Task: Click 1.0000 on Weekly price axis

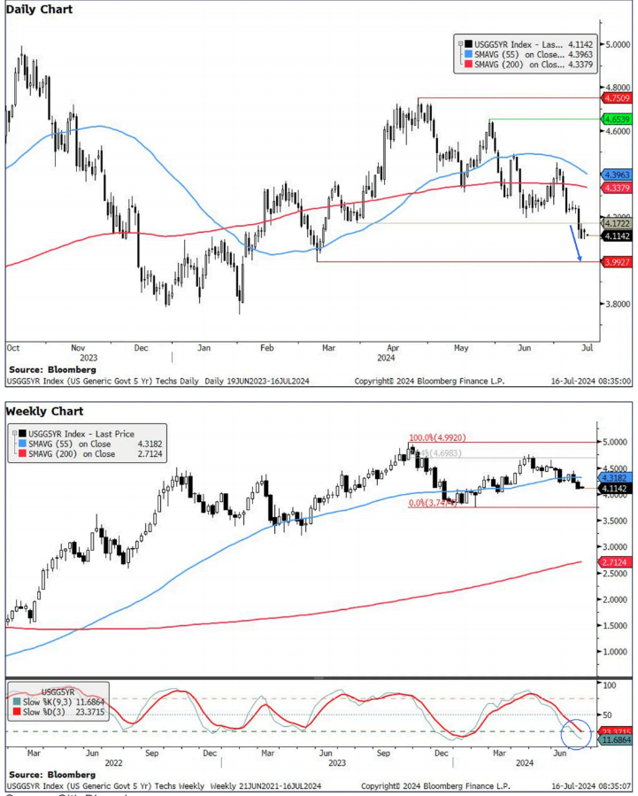Action: pyautogui.click(x=615, y=652)
